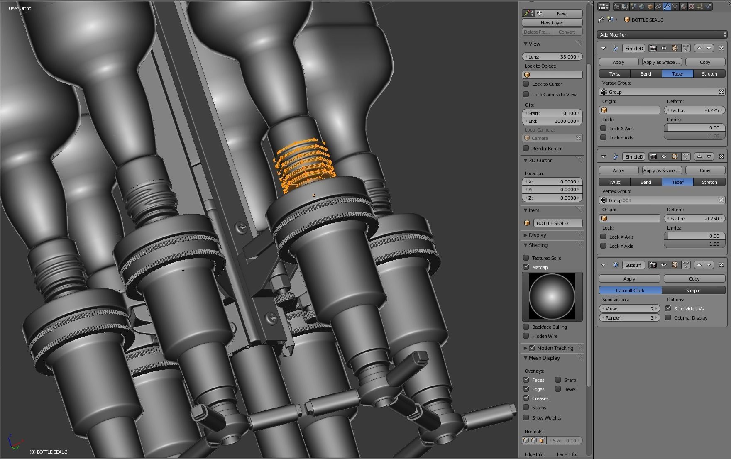Collapse the 3D Cursor panel
Image resolution: width=731 pixels, height=459 pixels.
(526, 160)
